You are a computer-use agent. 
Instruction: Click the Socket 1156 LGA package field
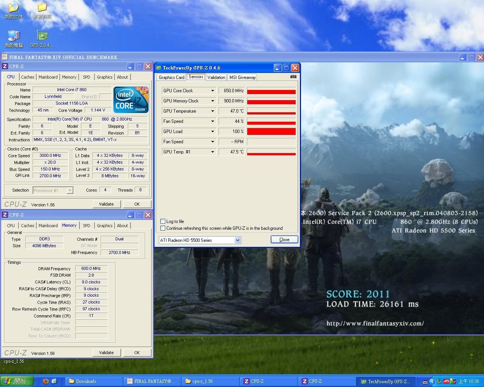71,103
